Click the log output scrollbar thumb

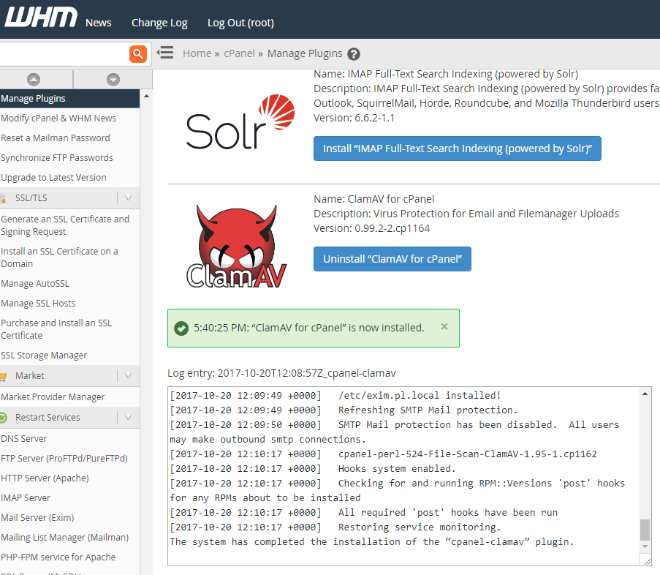645,530
